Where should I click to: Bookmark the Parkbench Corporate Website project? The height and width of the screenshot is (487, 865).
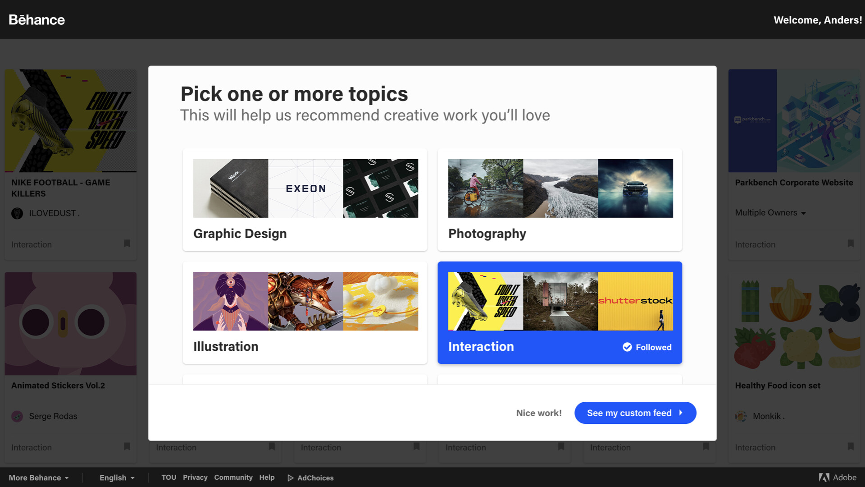click(x=851, y=243)
